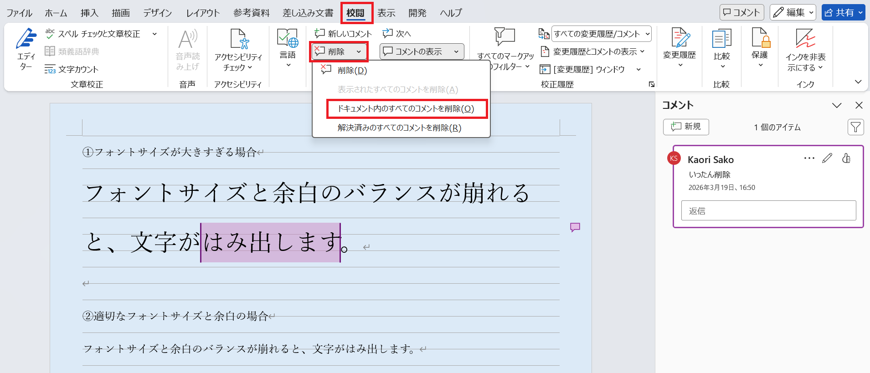Screen dimensions: 870x373
Task: Click the heading ①フォントサイズが大きすぎる場合
Action: 170,152
